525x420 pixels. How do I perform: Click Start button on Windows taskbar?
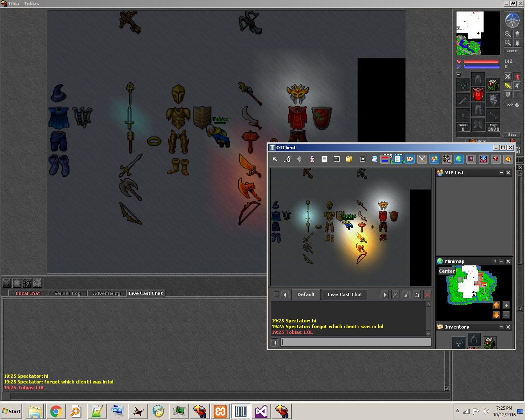pos(11,411)
